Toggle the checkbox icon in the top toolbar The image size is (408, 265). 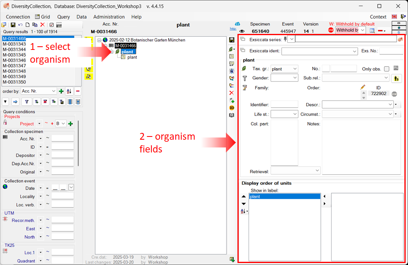[51, 25]
